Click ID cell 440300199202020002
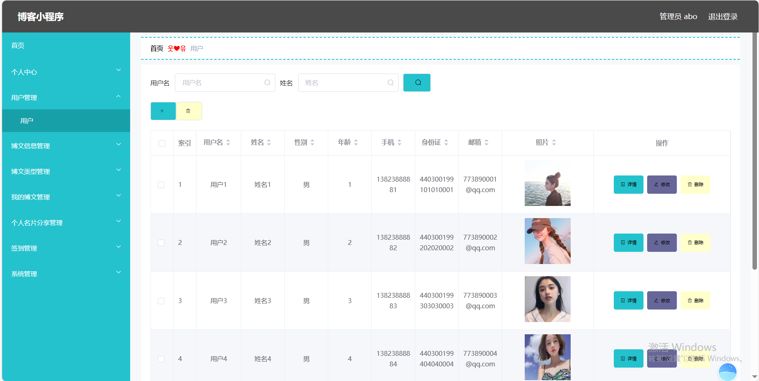This screenshot has height=381, width=759. point(436,242)
